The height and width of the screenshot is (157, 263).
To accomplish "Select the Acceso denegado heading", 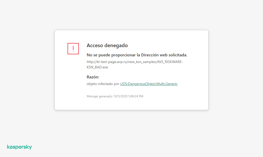I will click(x=107, y=45).
